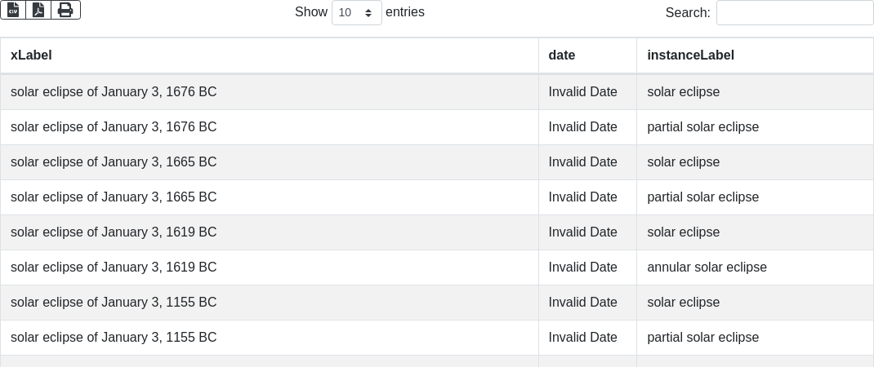Viewport: 874px width, 367px height.
Task: Select the annular solar eclipse cell
Action: point(707,268)
